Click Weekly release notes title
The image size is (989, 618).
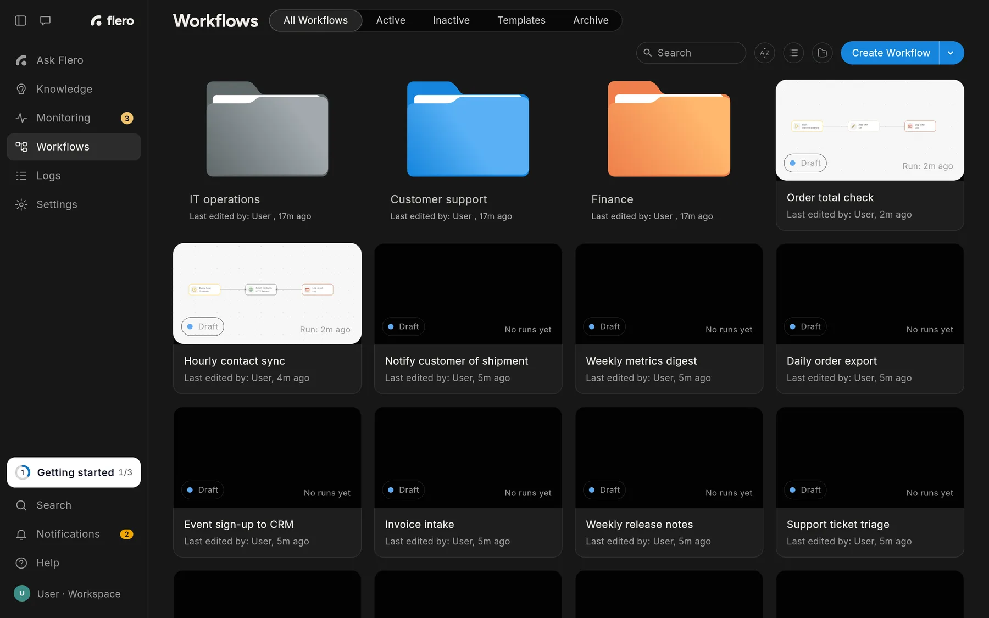[639, 525]
